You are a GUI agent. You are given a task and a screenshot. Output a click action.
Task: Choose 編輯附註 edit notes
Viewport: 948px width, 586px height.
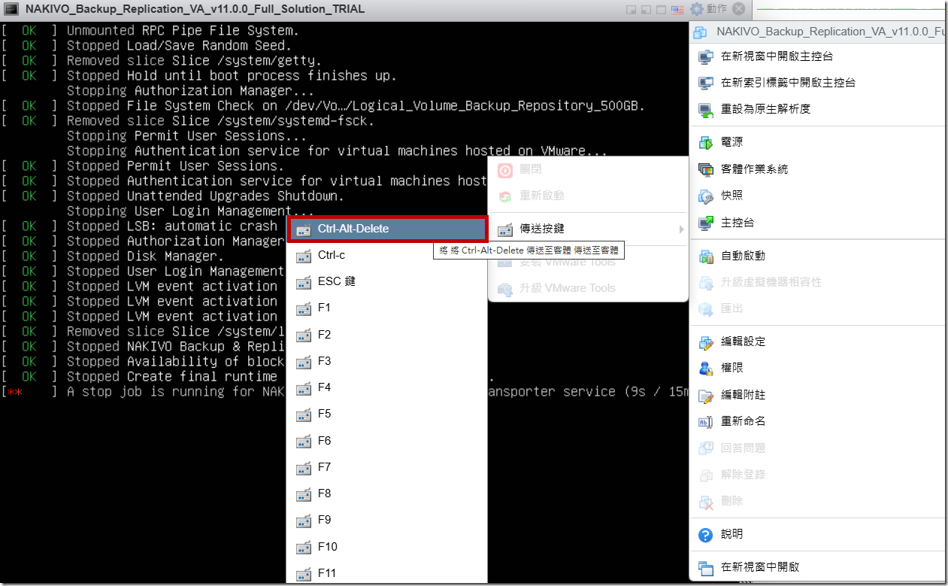[816, 395]
